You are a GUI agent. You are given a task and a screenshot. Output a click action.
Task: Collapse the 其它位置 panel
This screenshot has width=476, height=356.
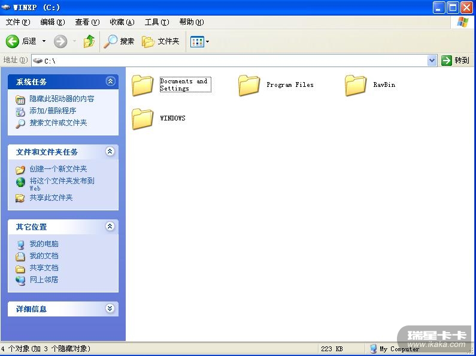click(110, 226)
